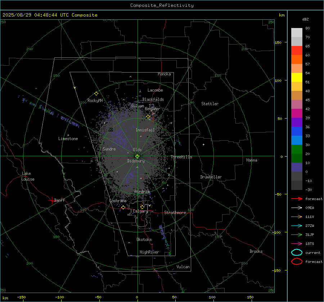324x302 pixels.
Task: Select the magenta 42 dBZ color swatch
Action: point(297,113)
